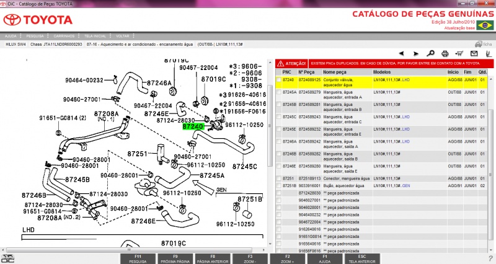The height and width of the screenshot is (264, 496).
Task: Click the Brazil flag icon
Action: [x=485, y=25]
